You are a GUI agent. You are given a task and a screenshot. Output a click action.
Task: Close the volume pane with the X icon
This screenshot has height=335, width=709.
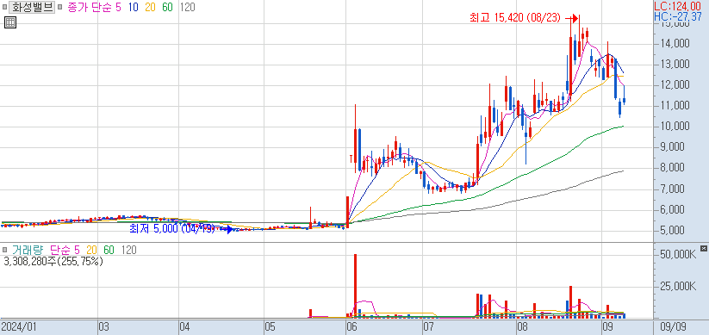(703, 249)
